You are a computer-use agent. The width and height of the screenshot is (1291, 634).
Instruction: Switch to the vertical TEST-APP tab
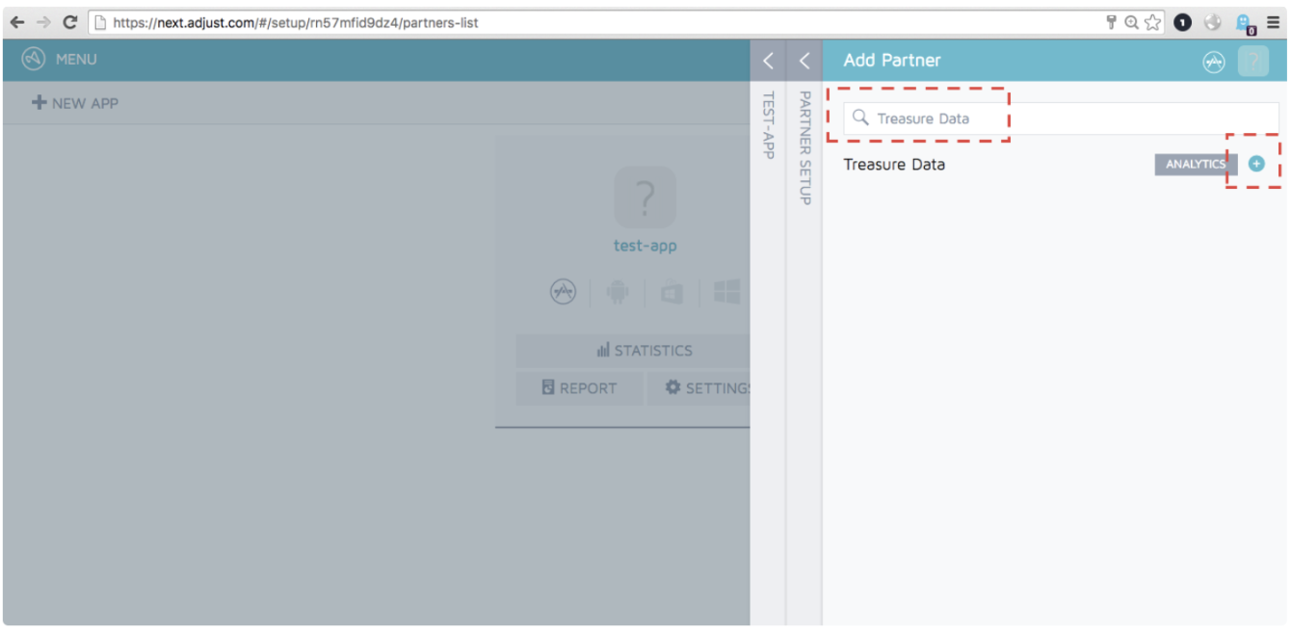click(769, 125)
